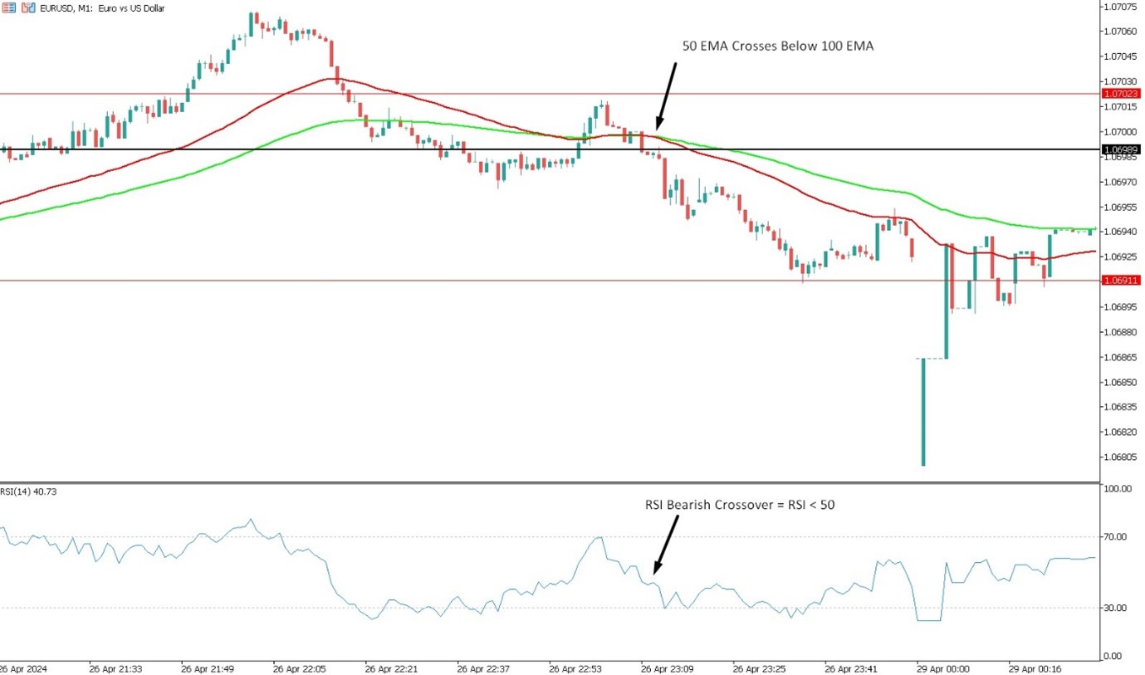The height and width of the screenshot is (675, 1145).
Task: Select the 1.06989 black price level tag
Action: click(1120, 149)
